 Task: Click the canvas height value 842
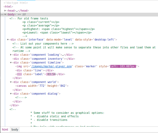tap(63, 86)
